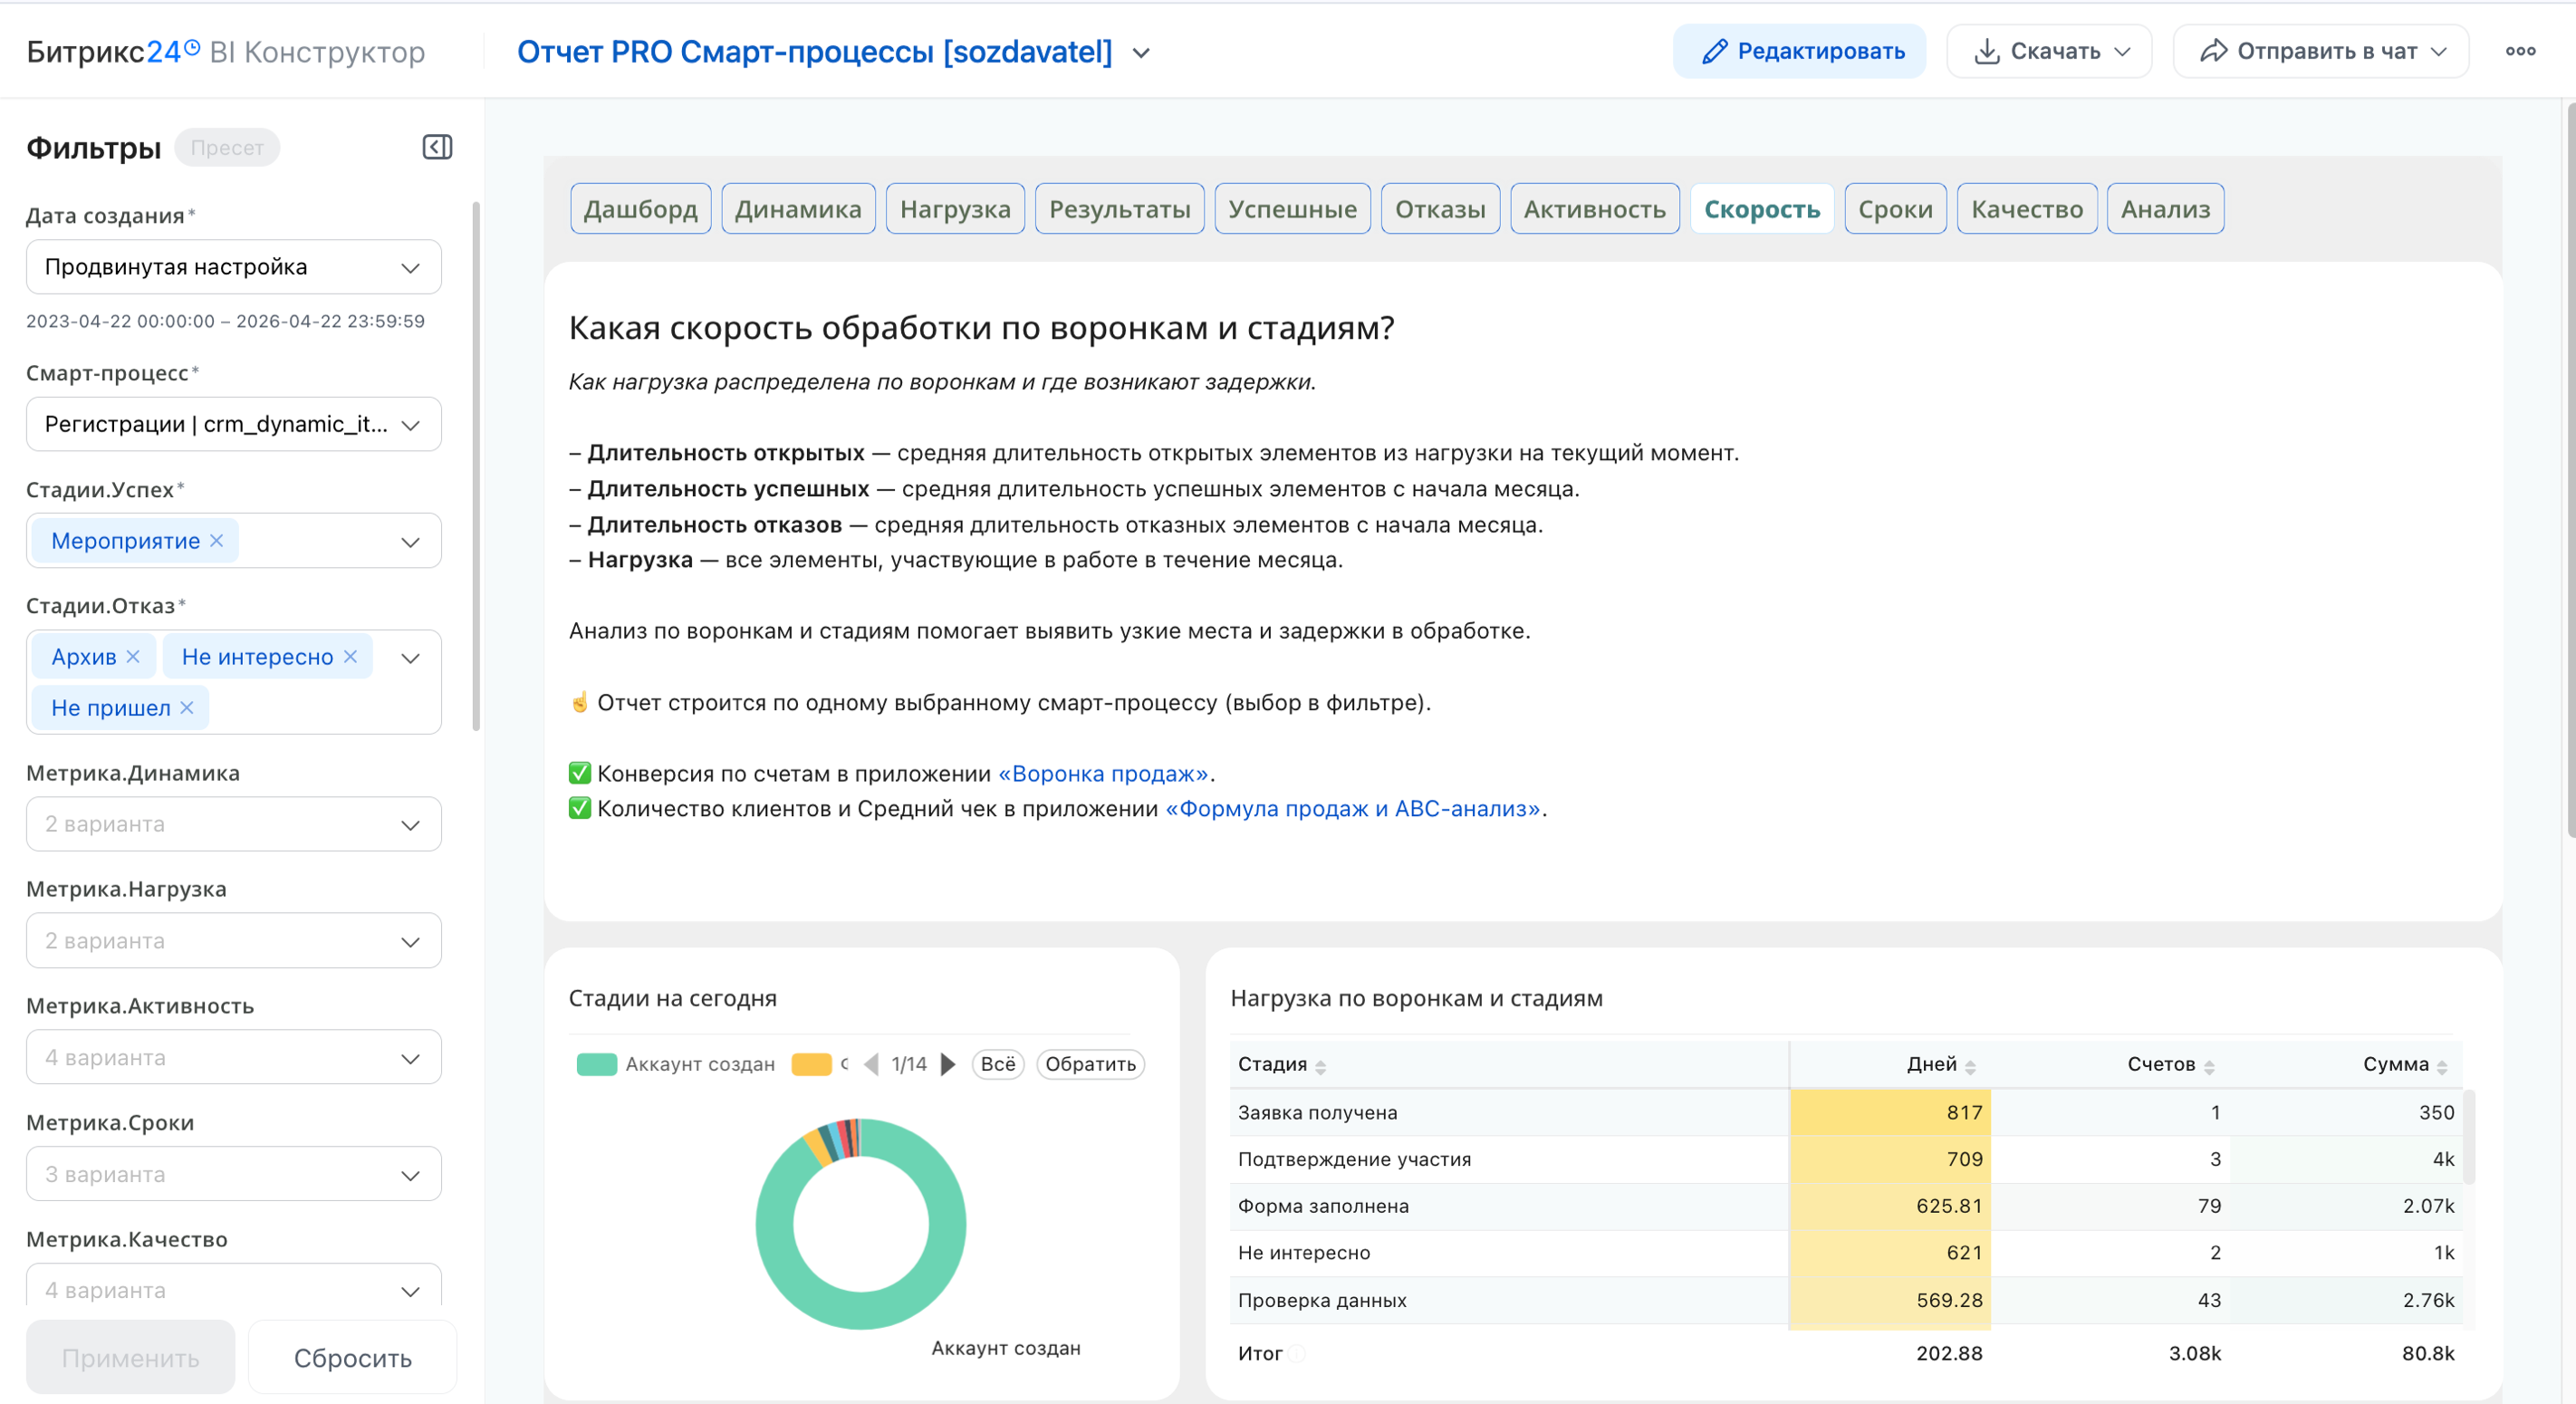Collapse the filters sidebar panel icon
The width and height of the screenshot is (2576, 1404).
click(437, 147)
